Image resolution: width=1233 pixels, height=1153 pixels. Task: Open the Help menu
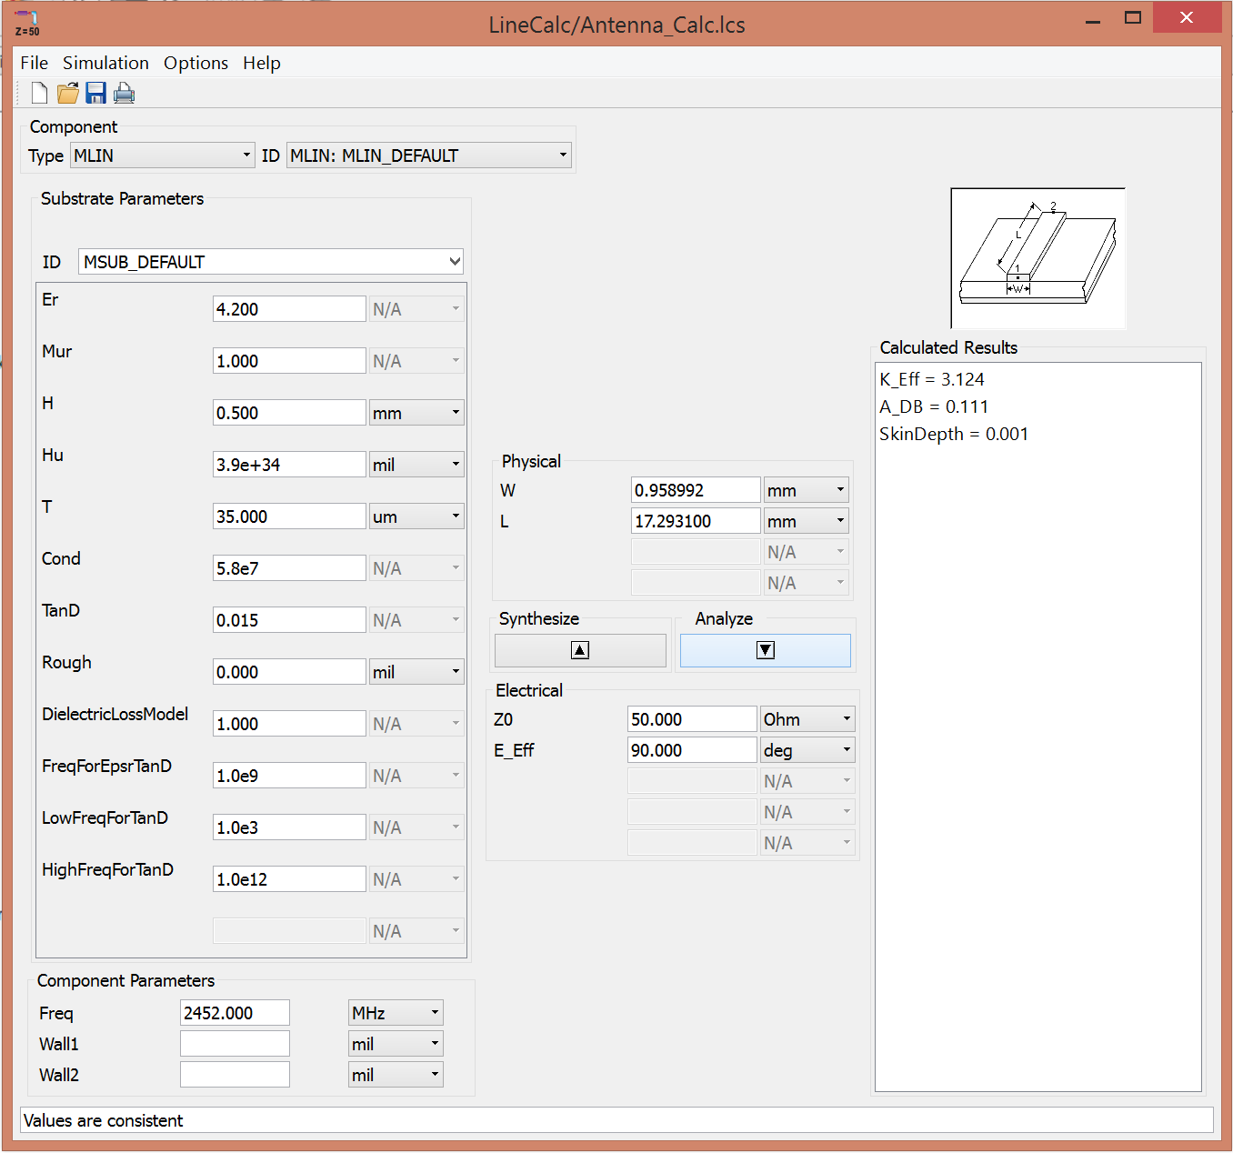pos(261,63)
